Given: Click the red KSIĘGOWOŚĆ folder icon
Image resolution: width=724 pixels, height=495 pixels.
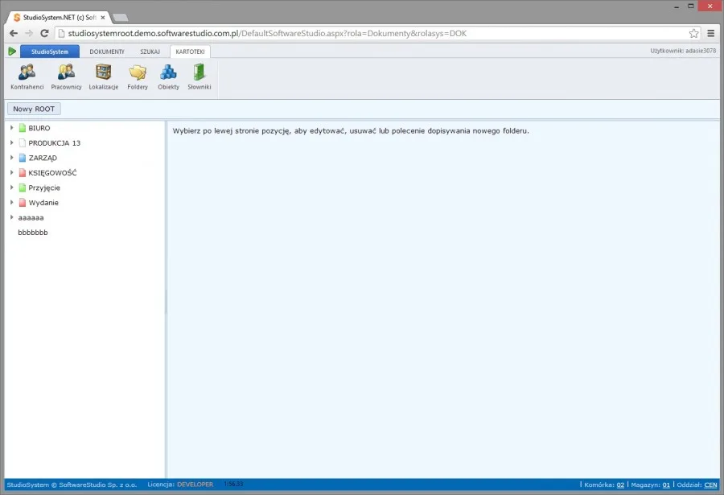Looking at the screenshot, I should point(23,172).
